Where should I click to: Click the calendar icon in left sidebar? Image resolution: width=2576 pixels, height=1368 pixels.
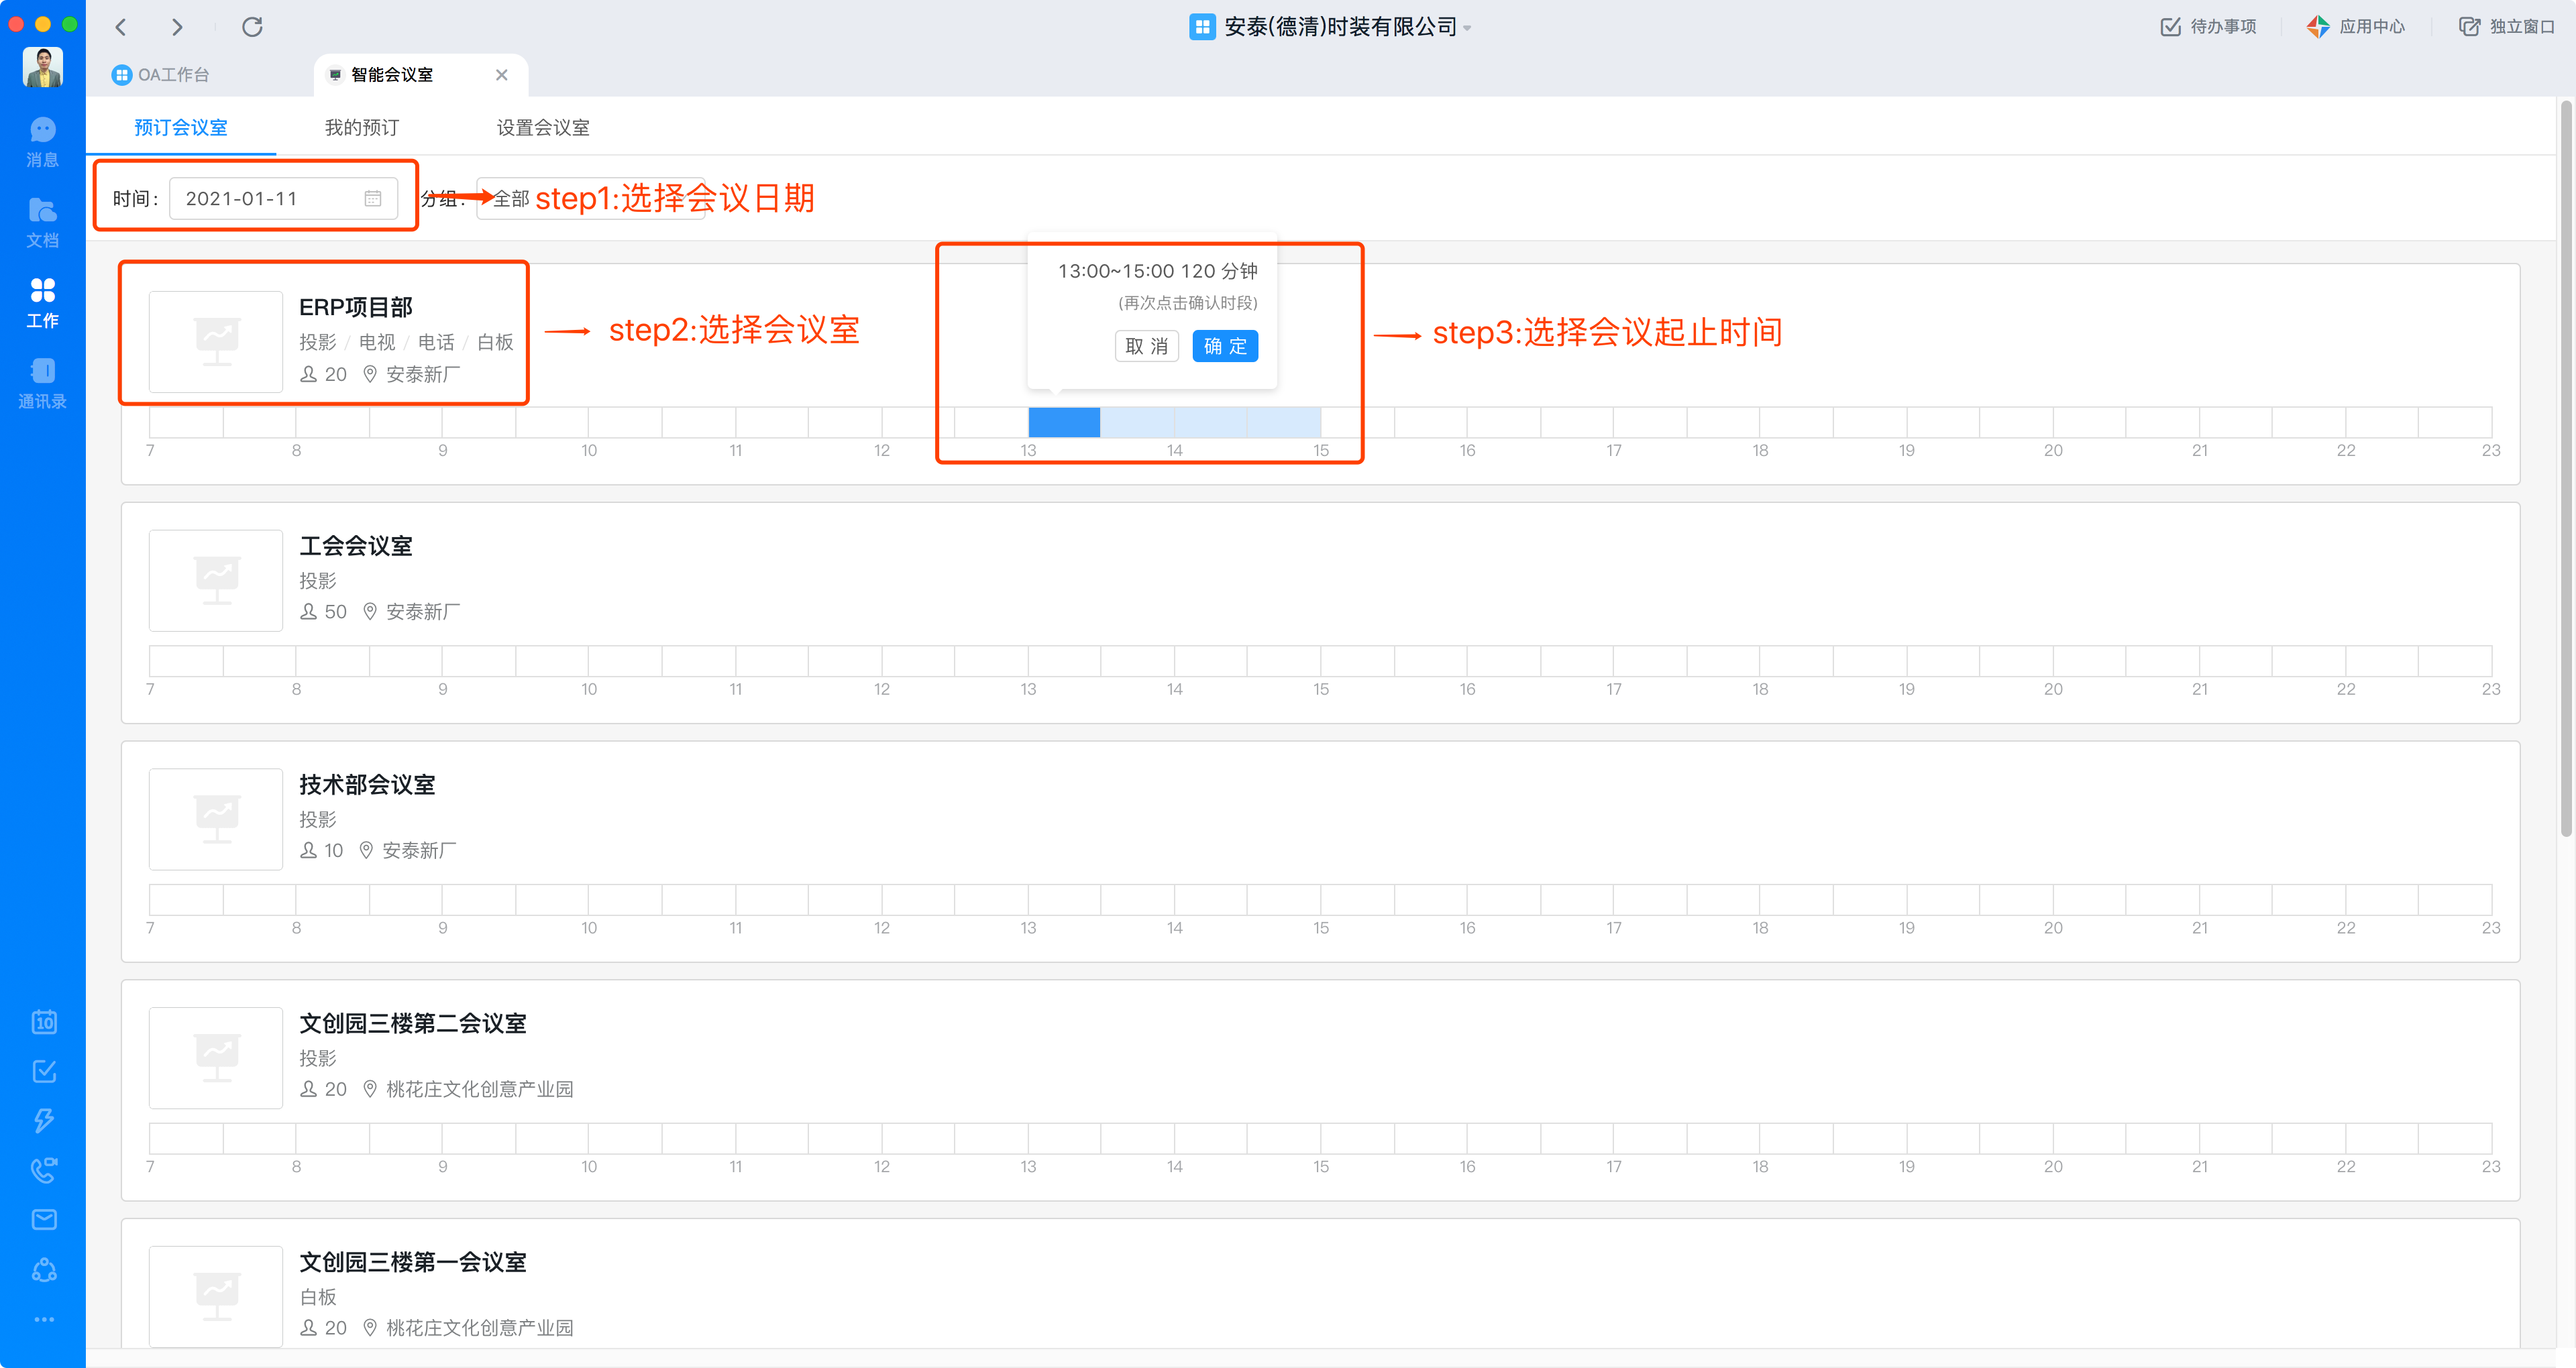[x=44, y=1022]
